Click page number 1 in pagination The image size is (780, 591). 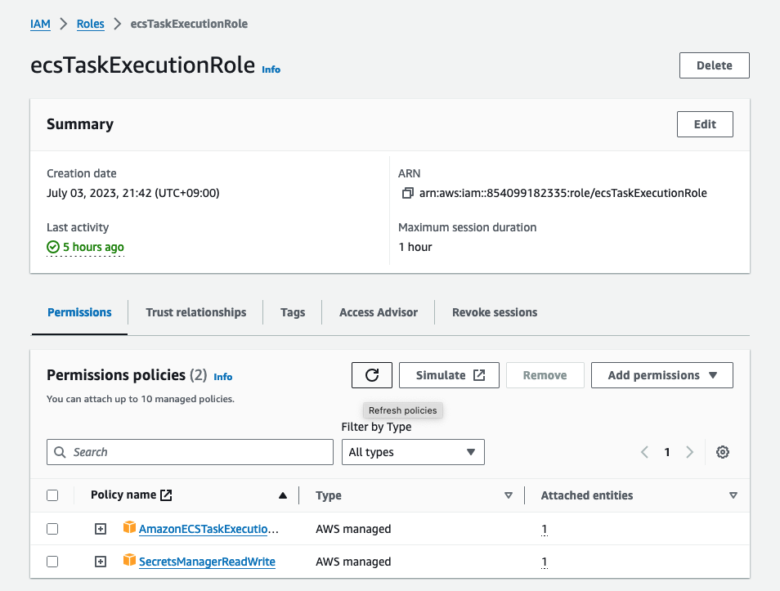pos(667,452)
